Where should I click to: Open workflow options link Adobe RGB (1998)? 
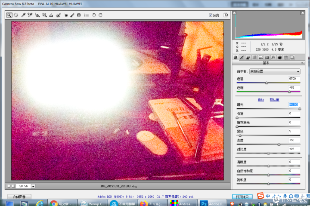tap(145, 197)
